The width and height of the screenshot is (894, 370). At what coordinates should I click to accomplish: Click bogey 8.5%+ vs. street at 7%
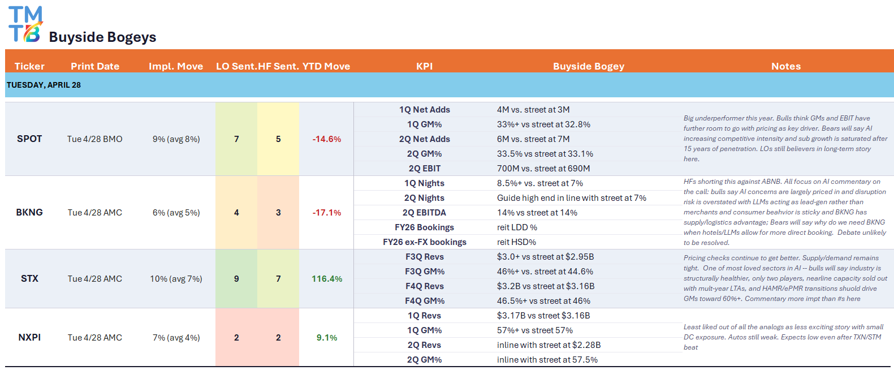(x=540, y=183)
